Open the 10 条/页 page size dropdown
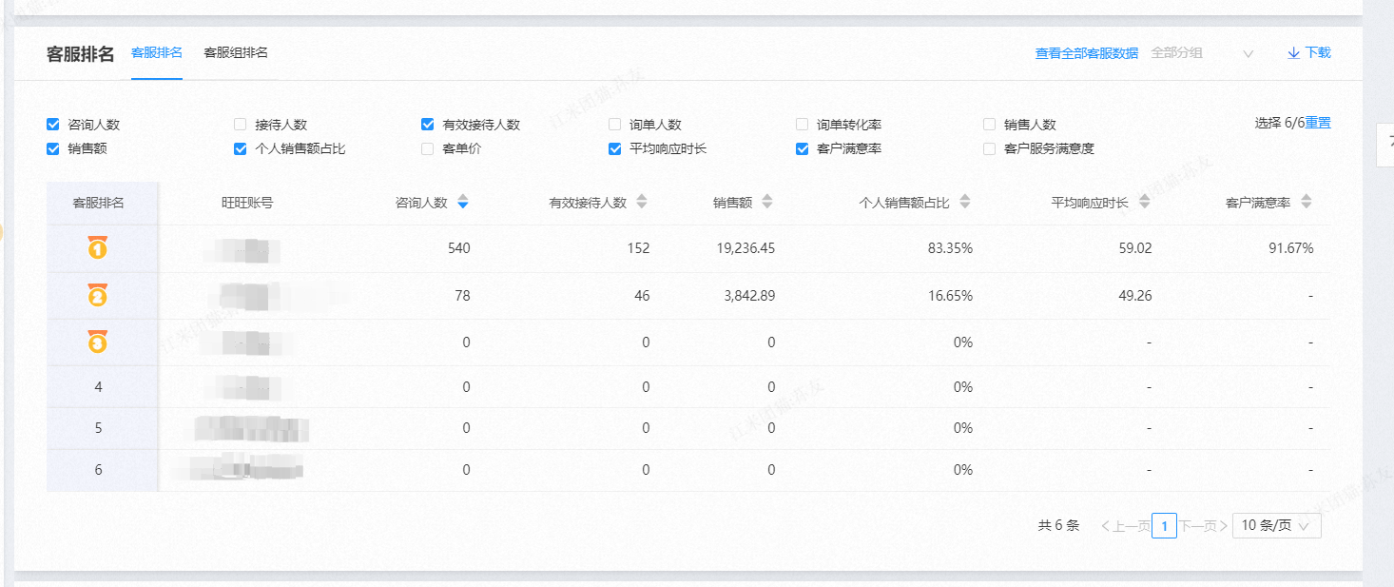Viewport: 1394px width, 587px height. [x=1276, y=525]
